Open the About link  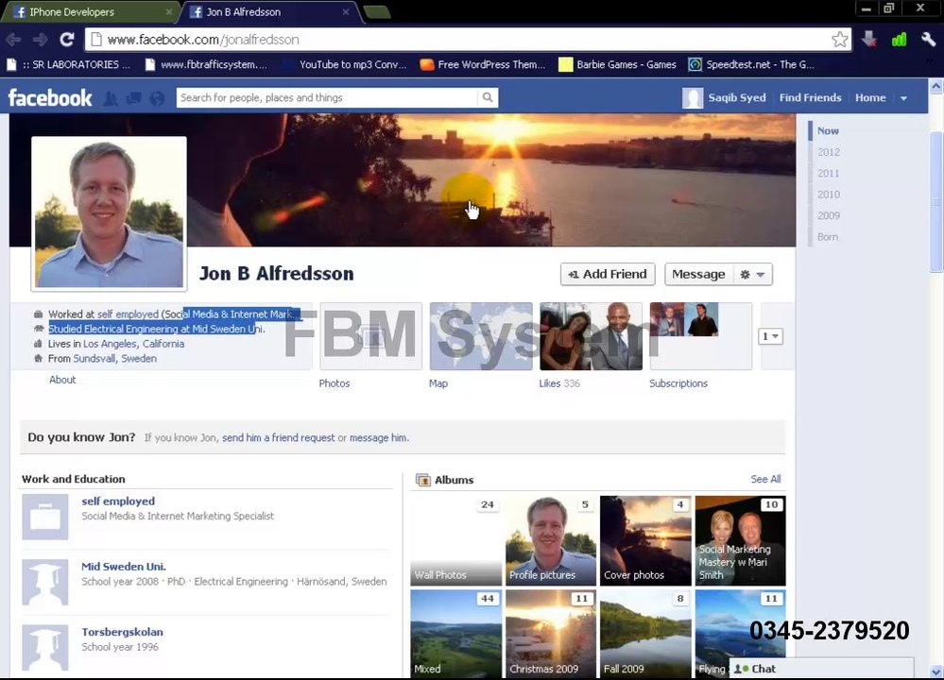coord(62,380)
